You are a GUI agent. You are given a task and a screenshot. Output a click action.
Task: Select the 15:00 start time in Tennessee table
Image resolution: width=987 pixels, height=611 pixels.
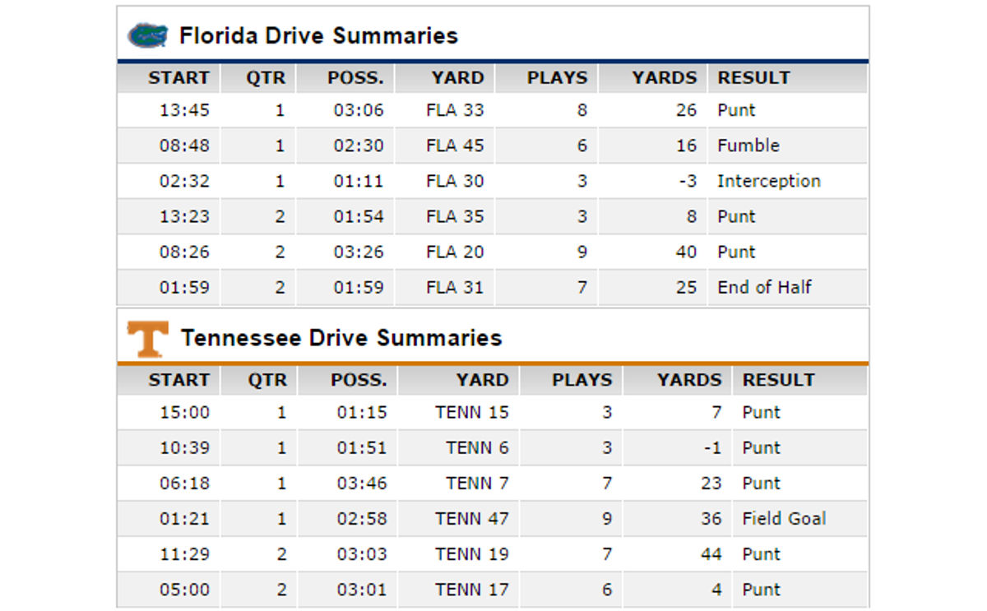click(184, 413)
